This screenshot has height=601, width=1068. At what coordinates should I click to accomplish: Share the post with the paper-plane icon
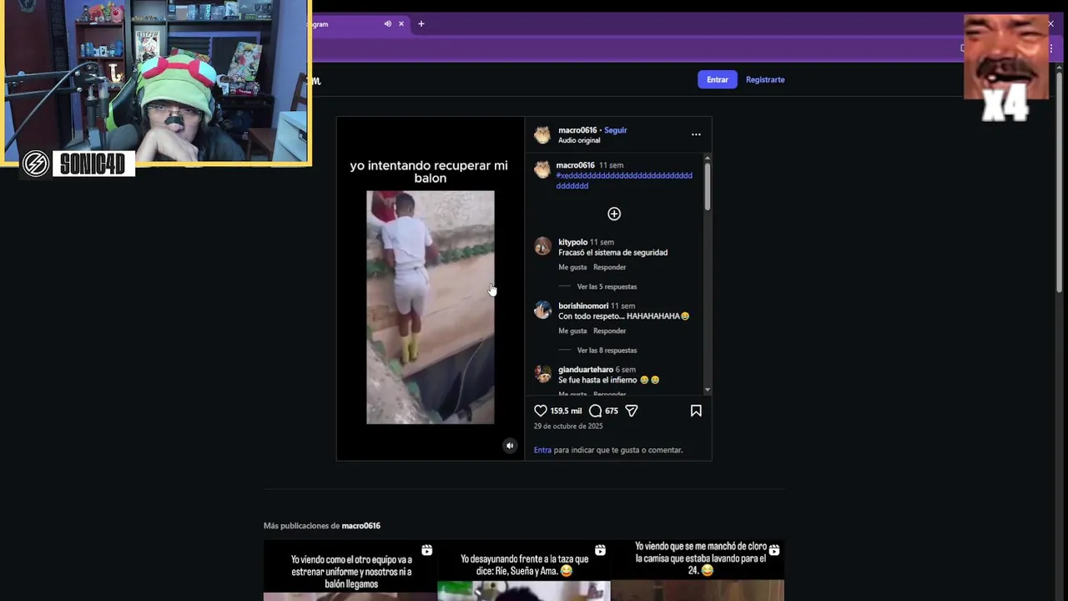pos(632,411)
